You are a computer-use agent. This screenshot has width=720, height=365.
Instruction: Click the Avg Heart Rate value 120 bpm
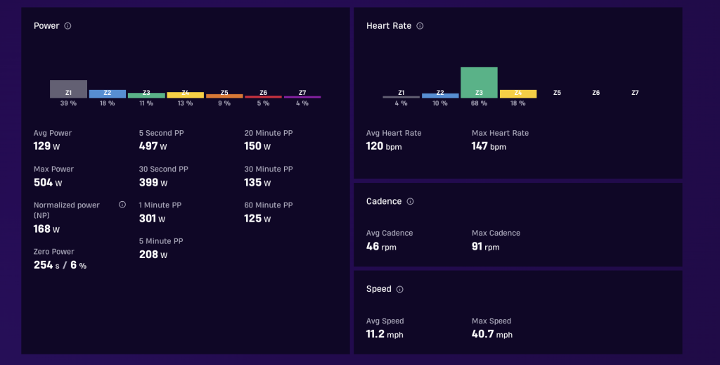point(384,146)
